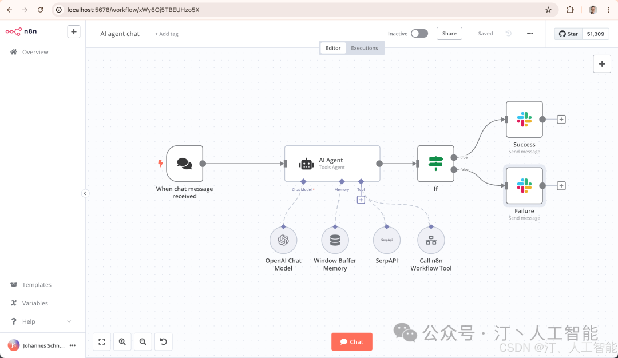Viewport: 618px width, 358px height.
Task: Click the If node true output
Action: click(x=454, y=157)
